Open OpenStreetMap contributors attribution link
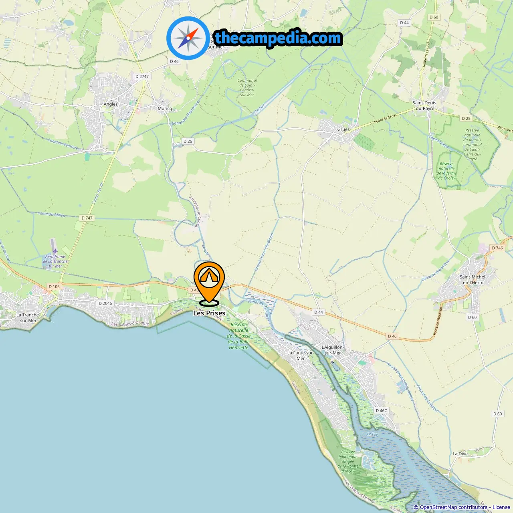Viewport: 513px width, 513px height. [x=454, y=507]
